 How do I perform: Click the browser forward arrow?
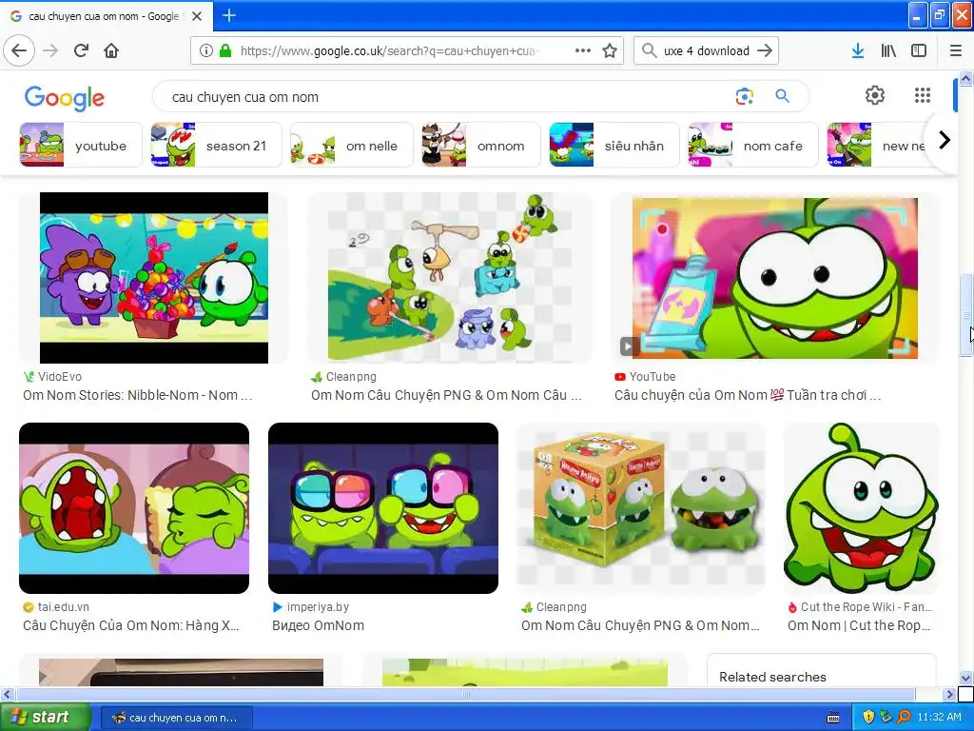50,51
